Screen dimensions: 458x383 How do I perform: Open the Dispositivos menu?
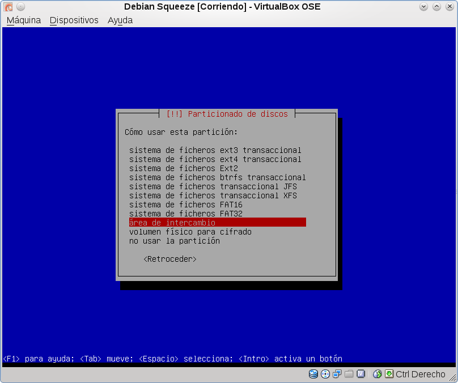(74, 20)
